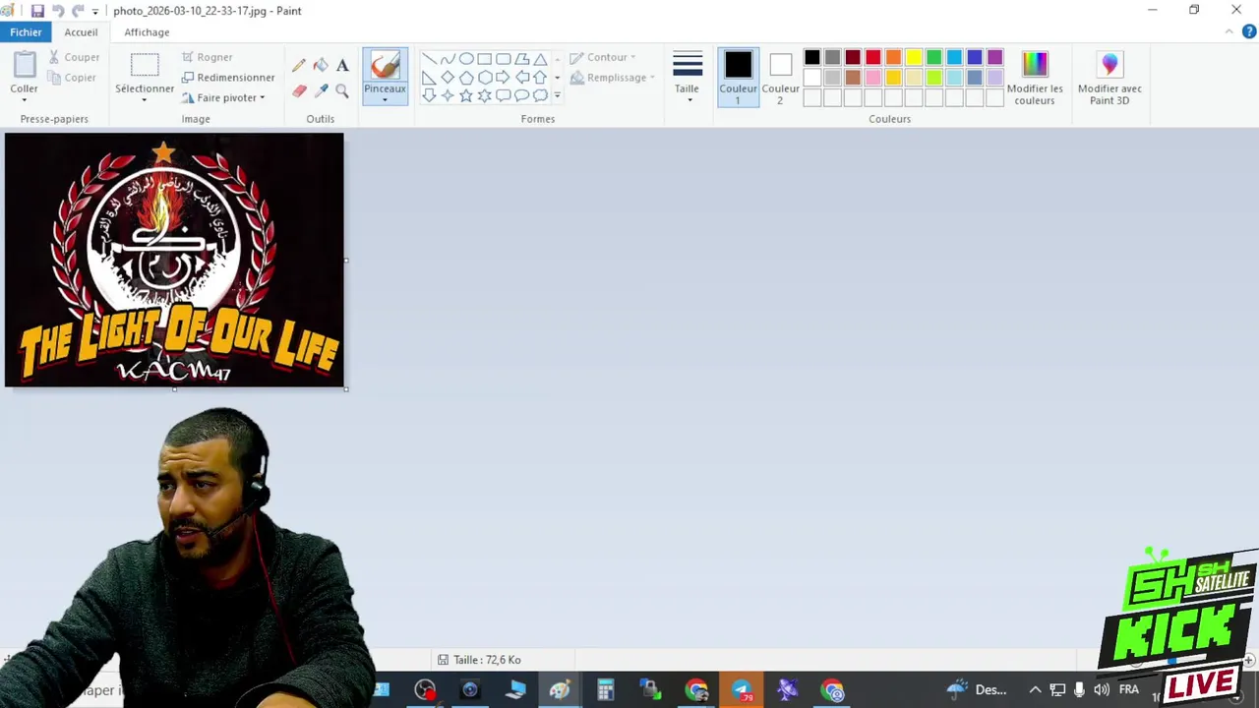The height and width of the screenshot is (708, 1259).
Task: Click the Coller paste clipboard icon
Action: point(25,65)
